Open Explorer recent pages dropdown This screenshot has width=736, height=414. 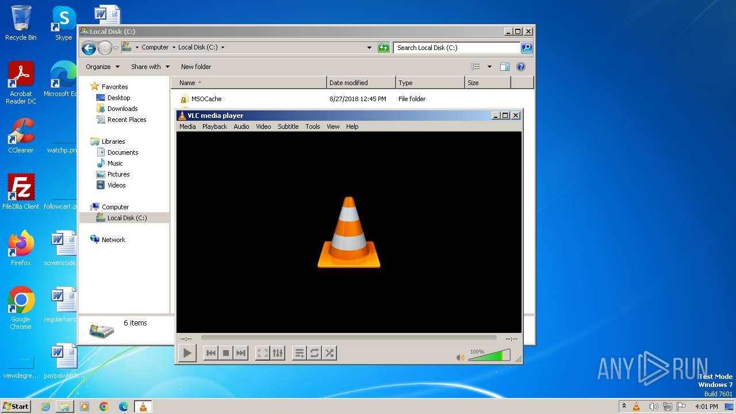pyautogui.click(x=116, y=48)
